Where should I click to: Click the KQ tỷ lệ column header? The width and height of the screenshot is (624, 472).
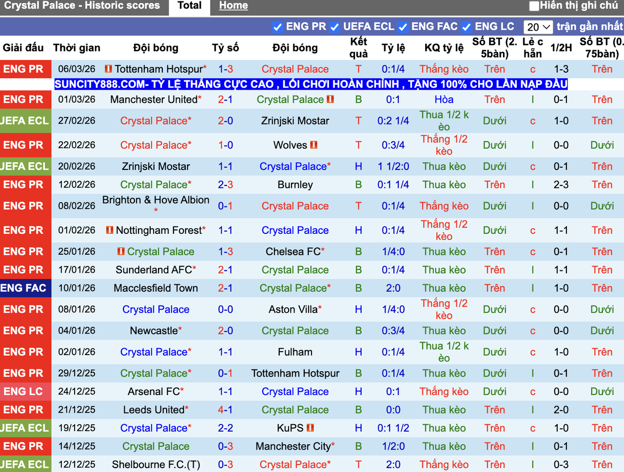pos(444,48)
